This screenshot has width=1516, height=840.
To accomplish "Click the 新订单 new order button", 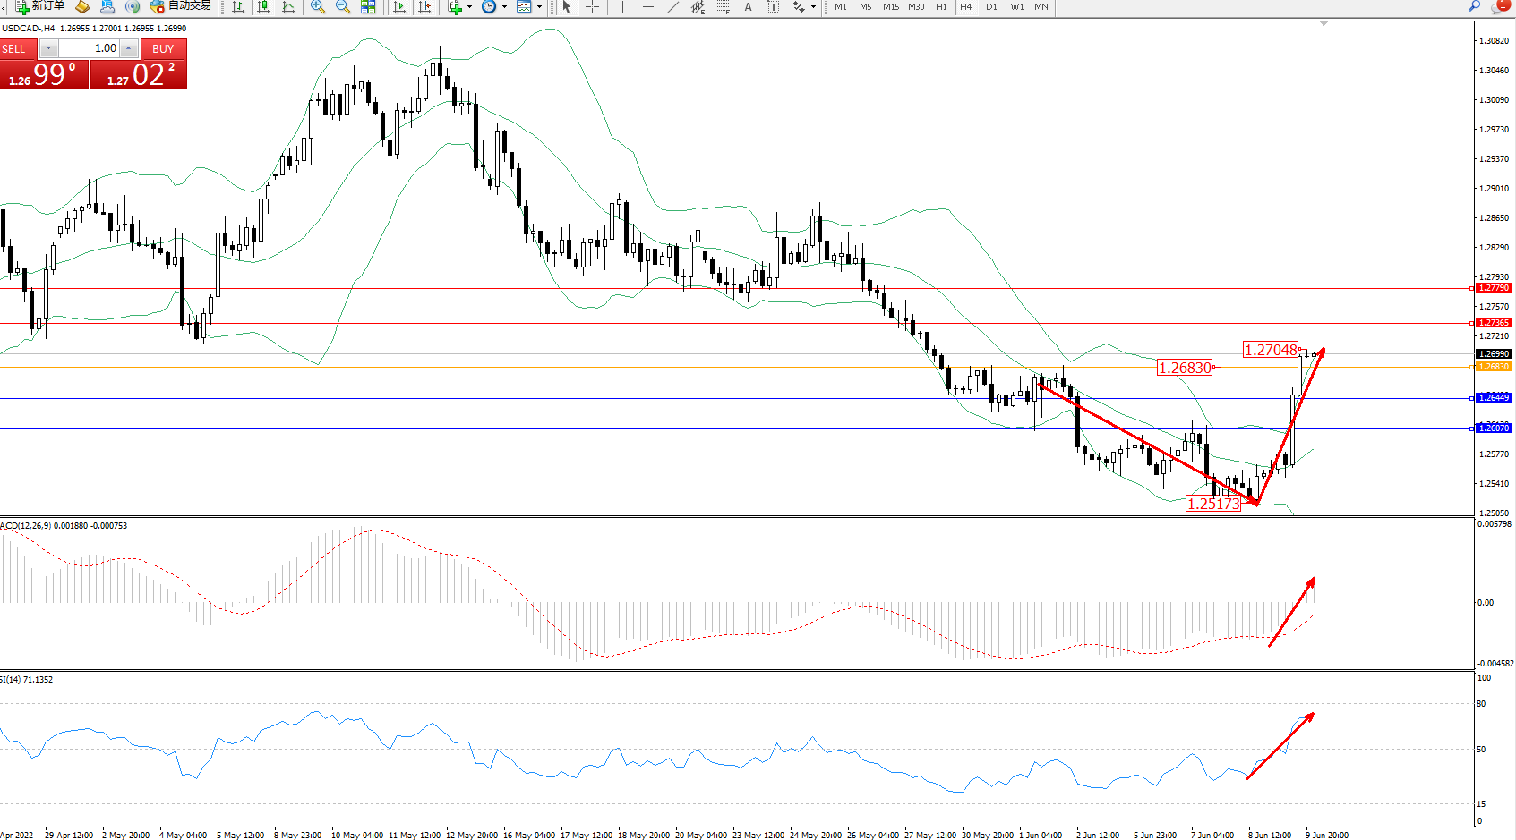I will tap(40, 6).
